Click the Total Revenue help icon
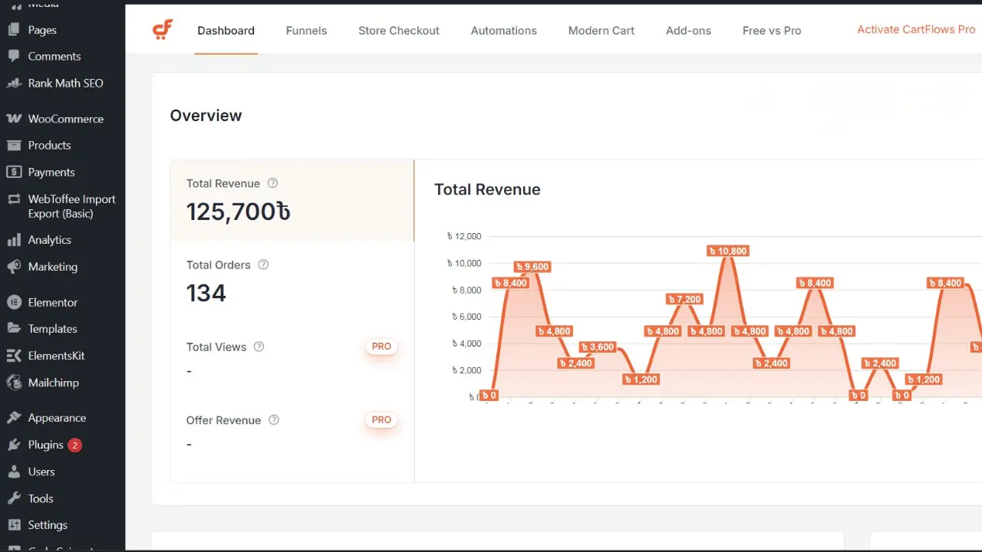 (x=272, y=183)
